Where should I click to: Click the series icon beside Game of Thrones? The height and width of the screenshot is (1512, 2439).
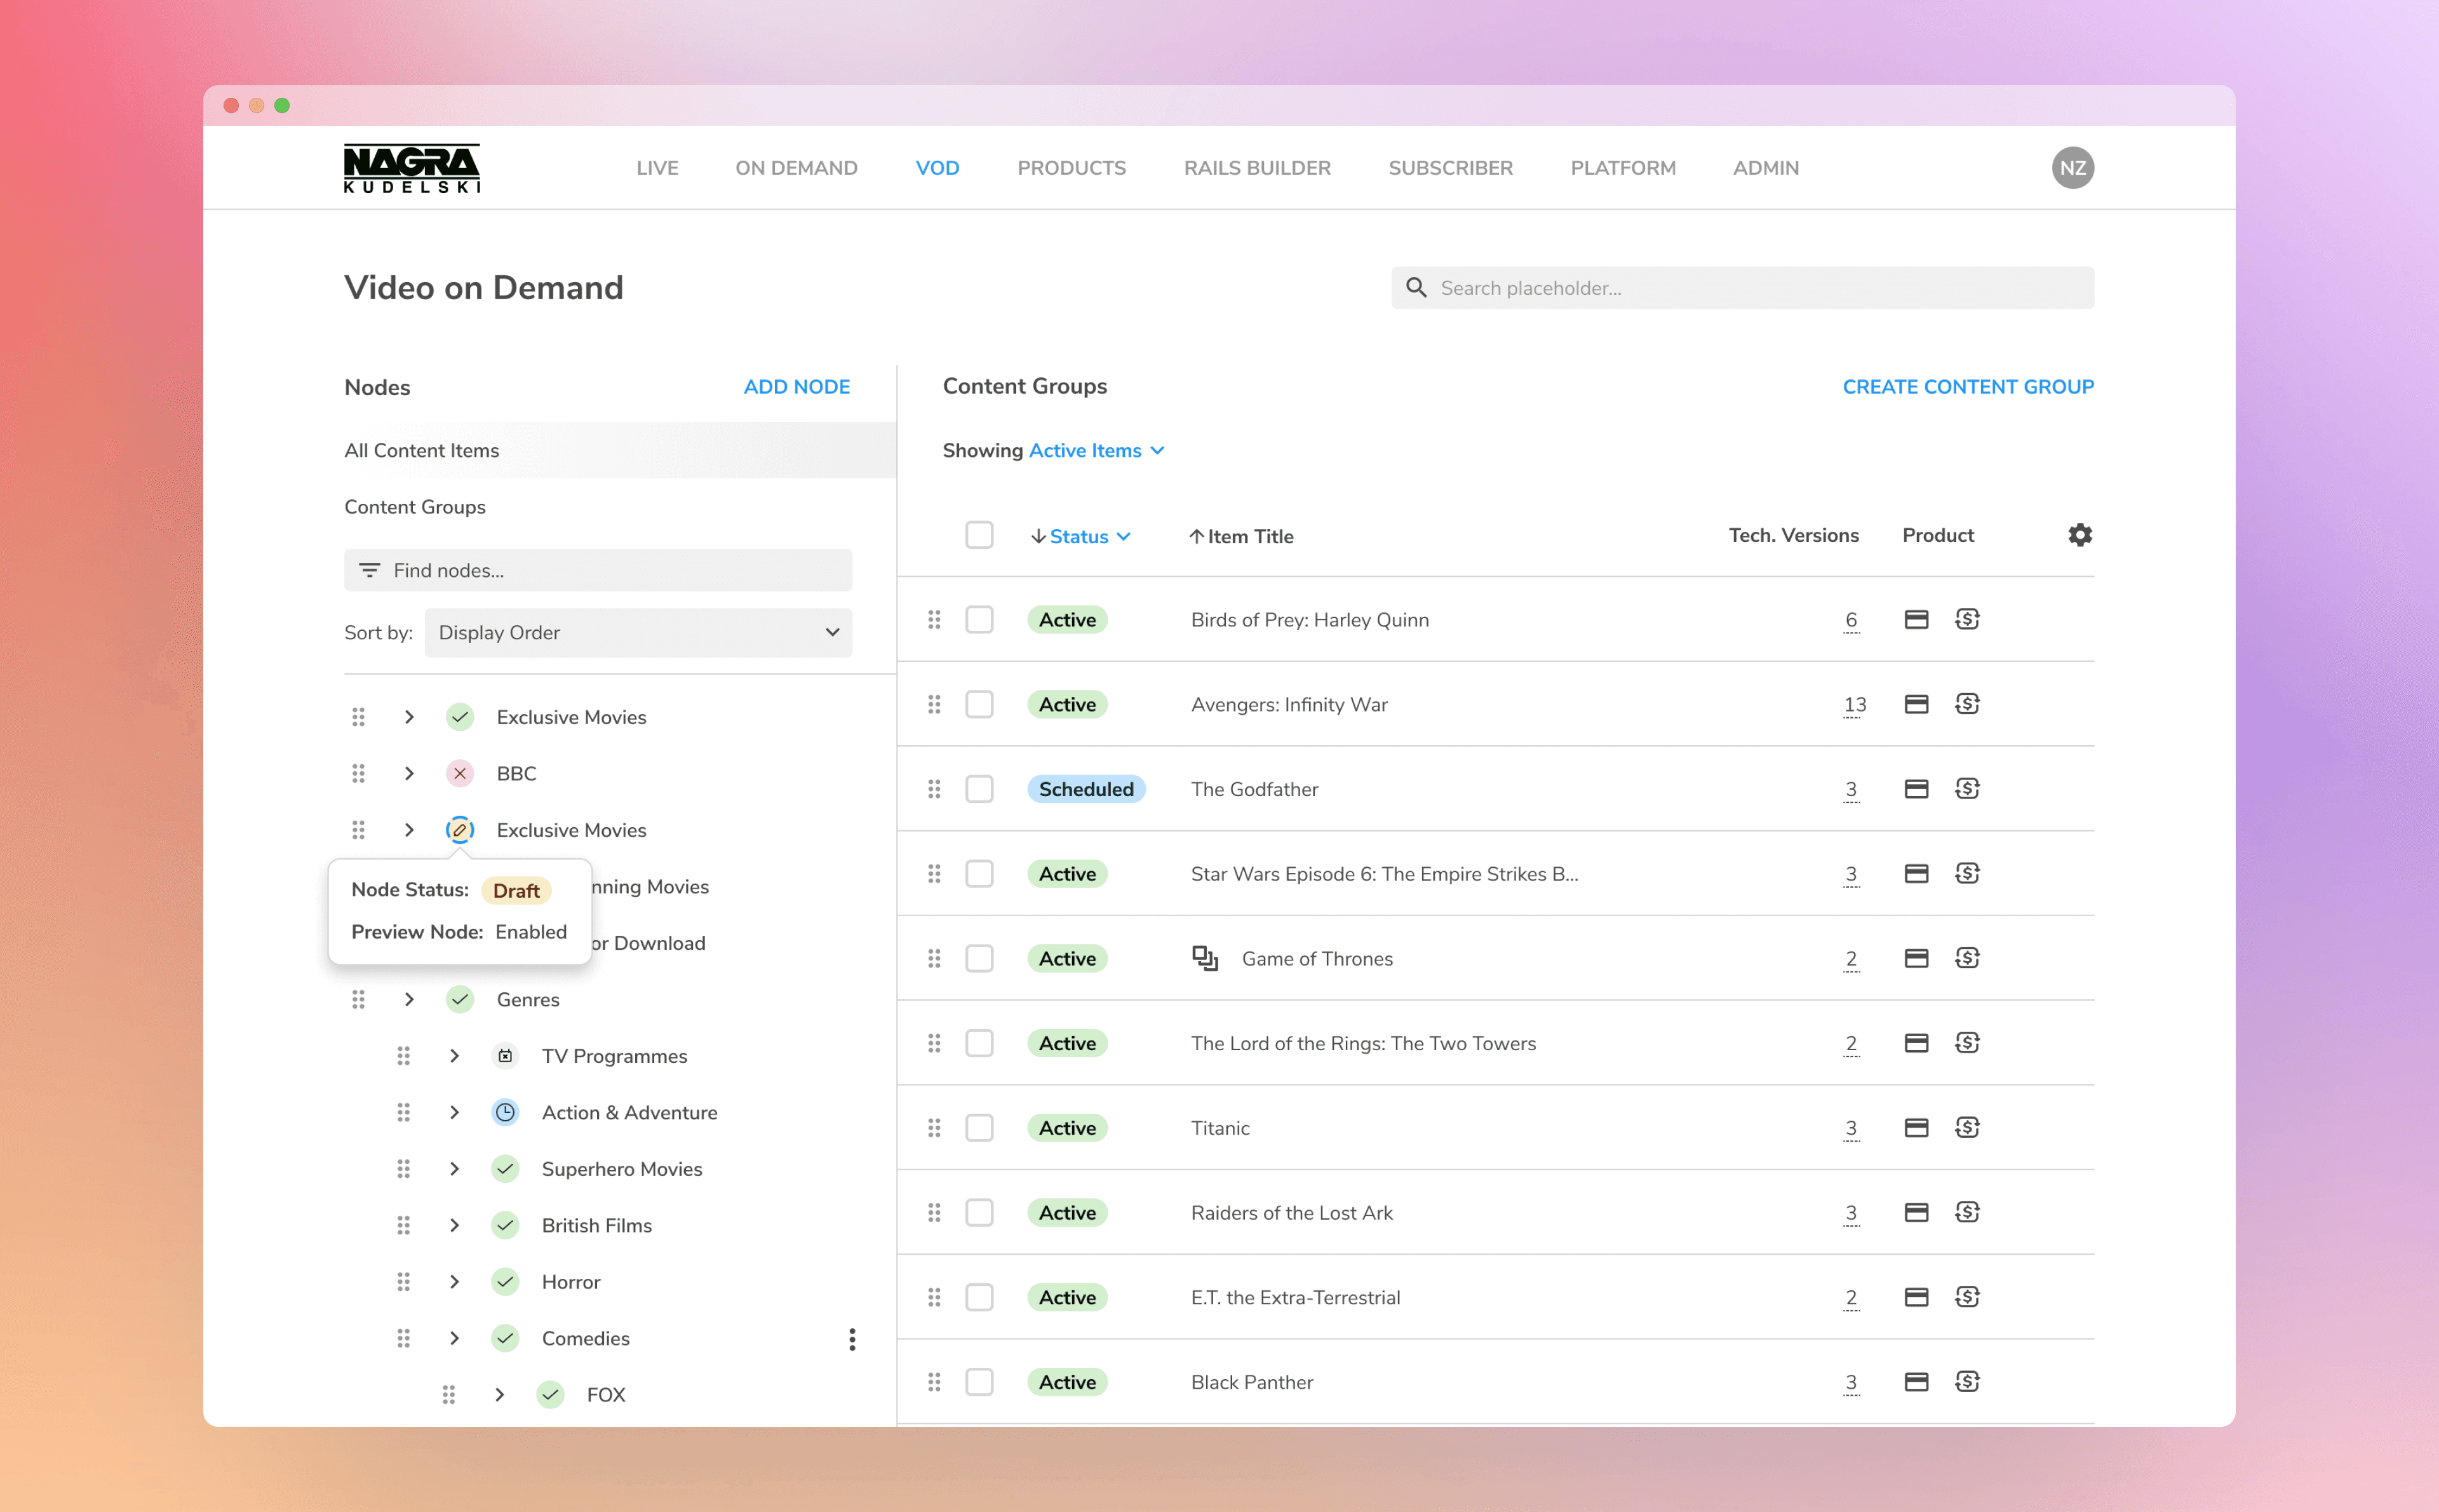click(1204, 958)
